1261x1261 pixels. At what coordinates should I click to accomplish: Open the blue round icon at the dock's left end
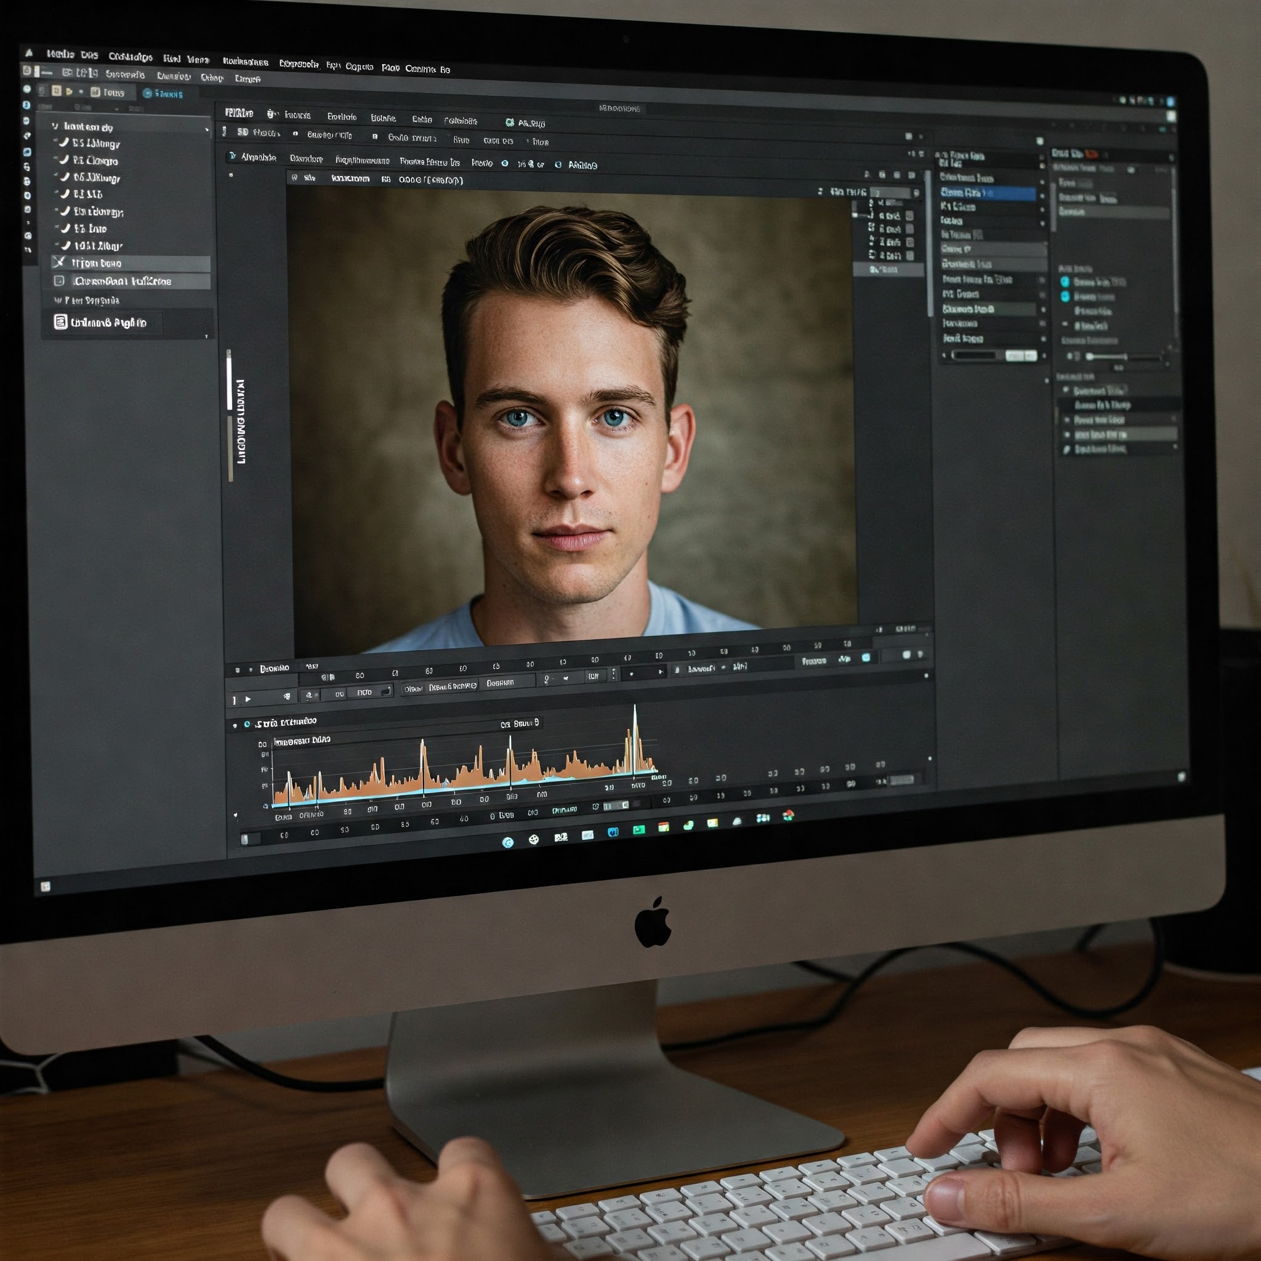point(508,842)
